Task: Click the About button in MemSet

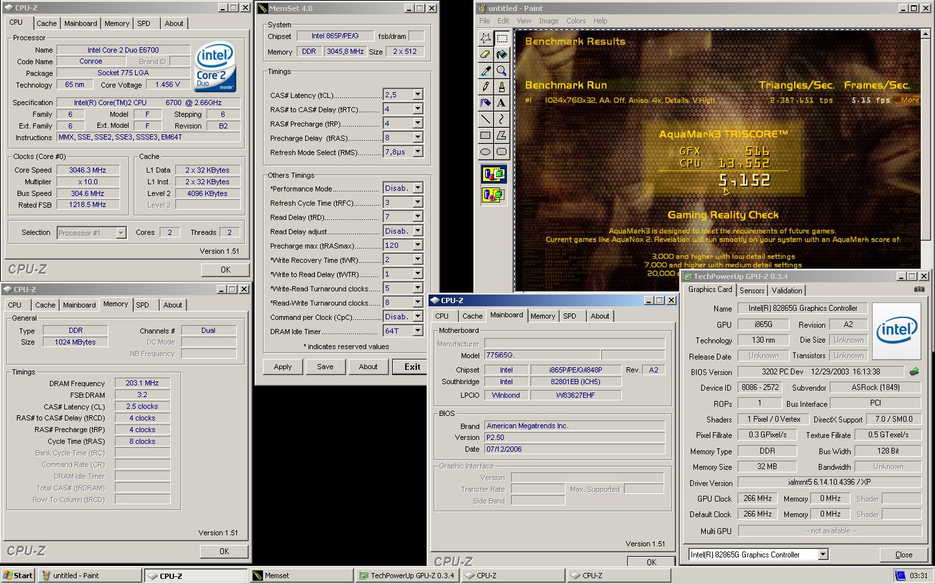Action: [x=368, y=367]
